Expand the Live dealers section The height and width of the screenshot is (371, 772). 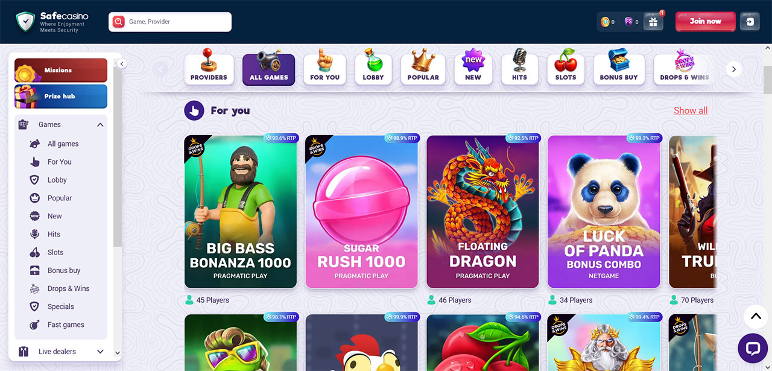(x=100, y=352)
